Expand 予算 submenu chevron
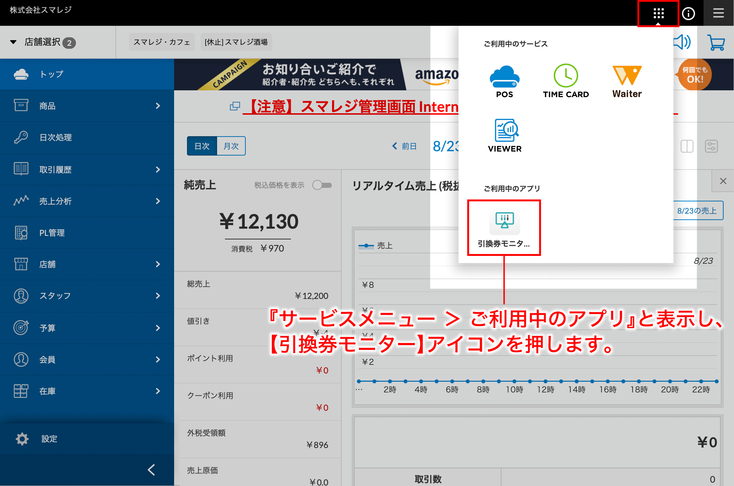This screenshot has height=486, width=734. pyautogui.click(x=158, y=328)
